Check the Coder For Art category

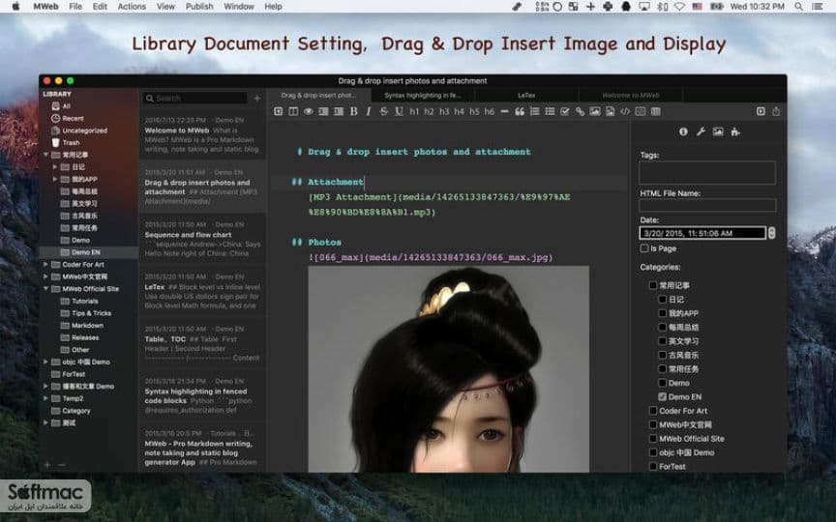[x=652, y=411]
